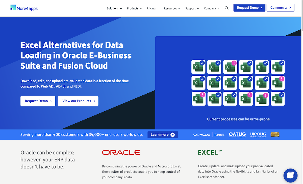This screenshot has height=184, width=303.
Task: Click the More4apps logo
Action: pos(24,8)
